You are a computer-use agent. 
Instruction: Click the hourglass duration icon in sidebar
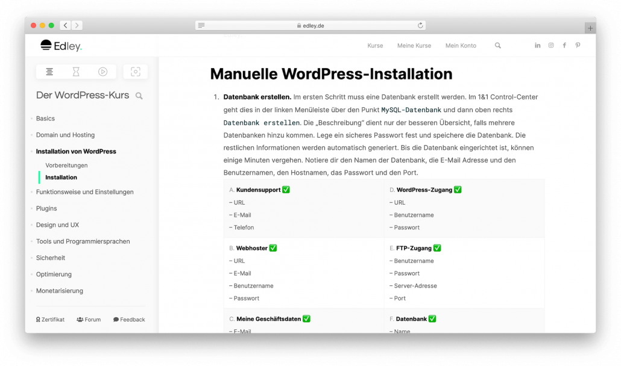(76, 71)
